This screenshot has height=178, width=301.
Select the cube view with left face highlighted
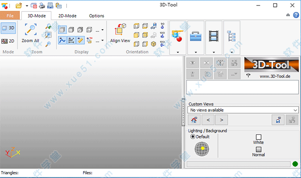(136, 44)
